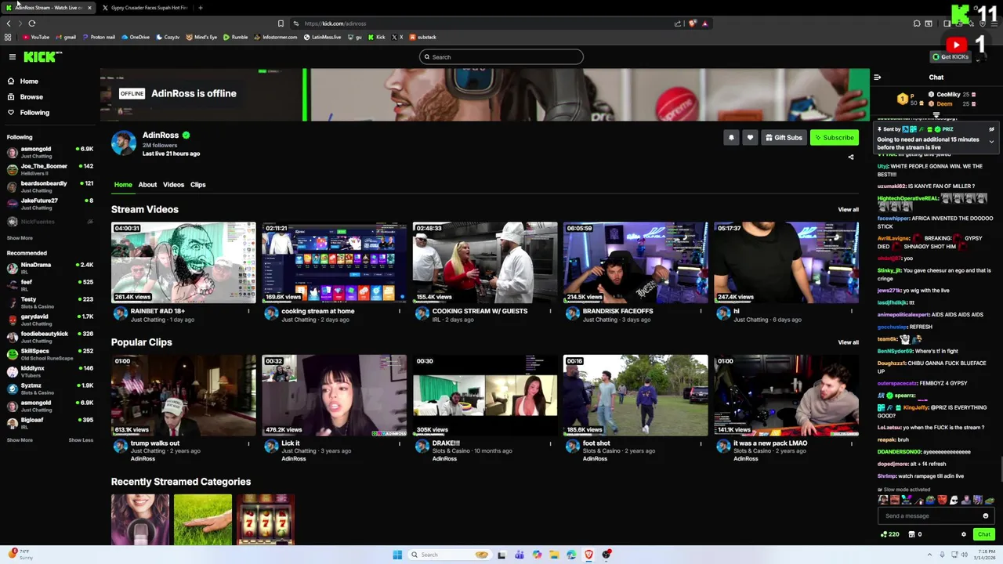The height and width of the screenshot is (564, 1003).
Task: Reload the page
Action: 32,23
